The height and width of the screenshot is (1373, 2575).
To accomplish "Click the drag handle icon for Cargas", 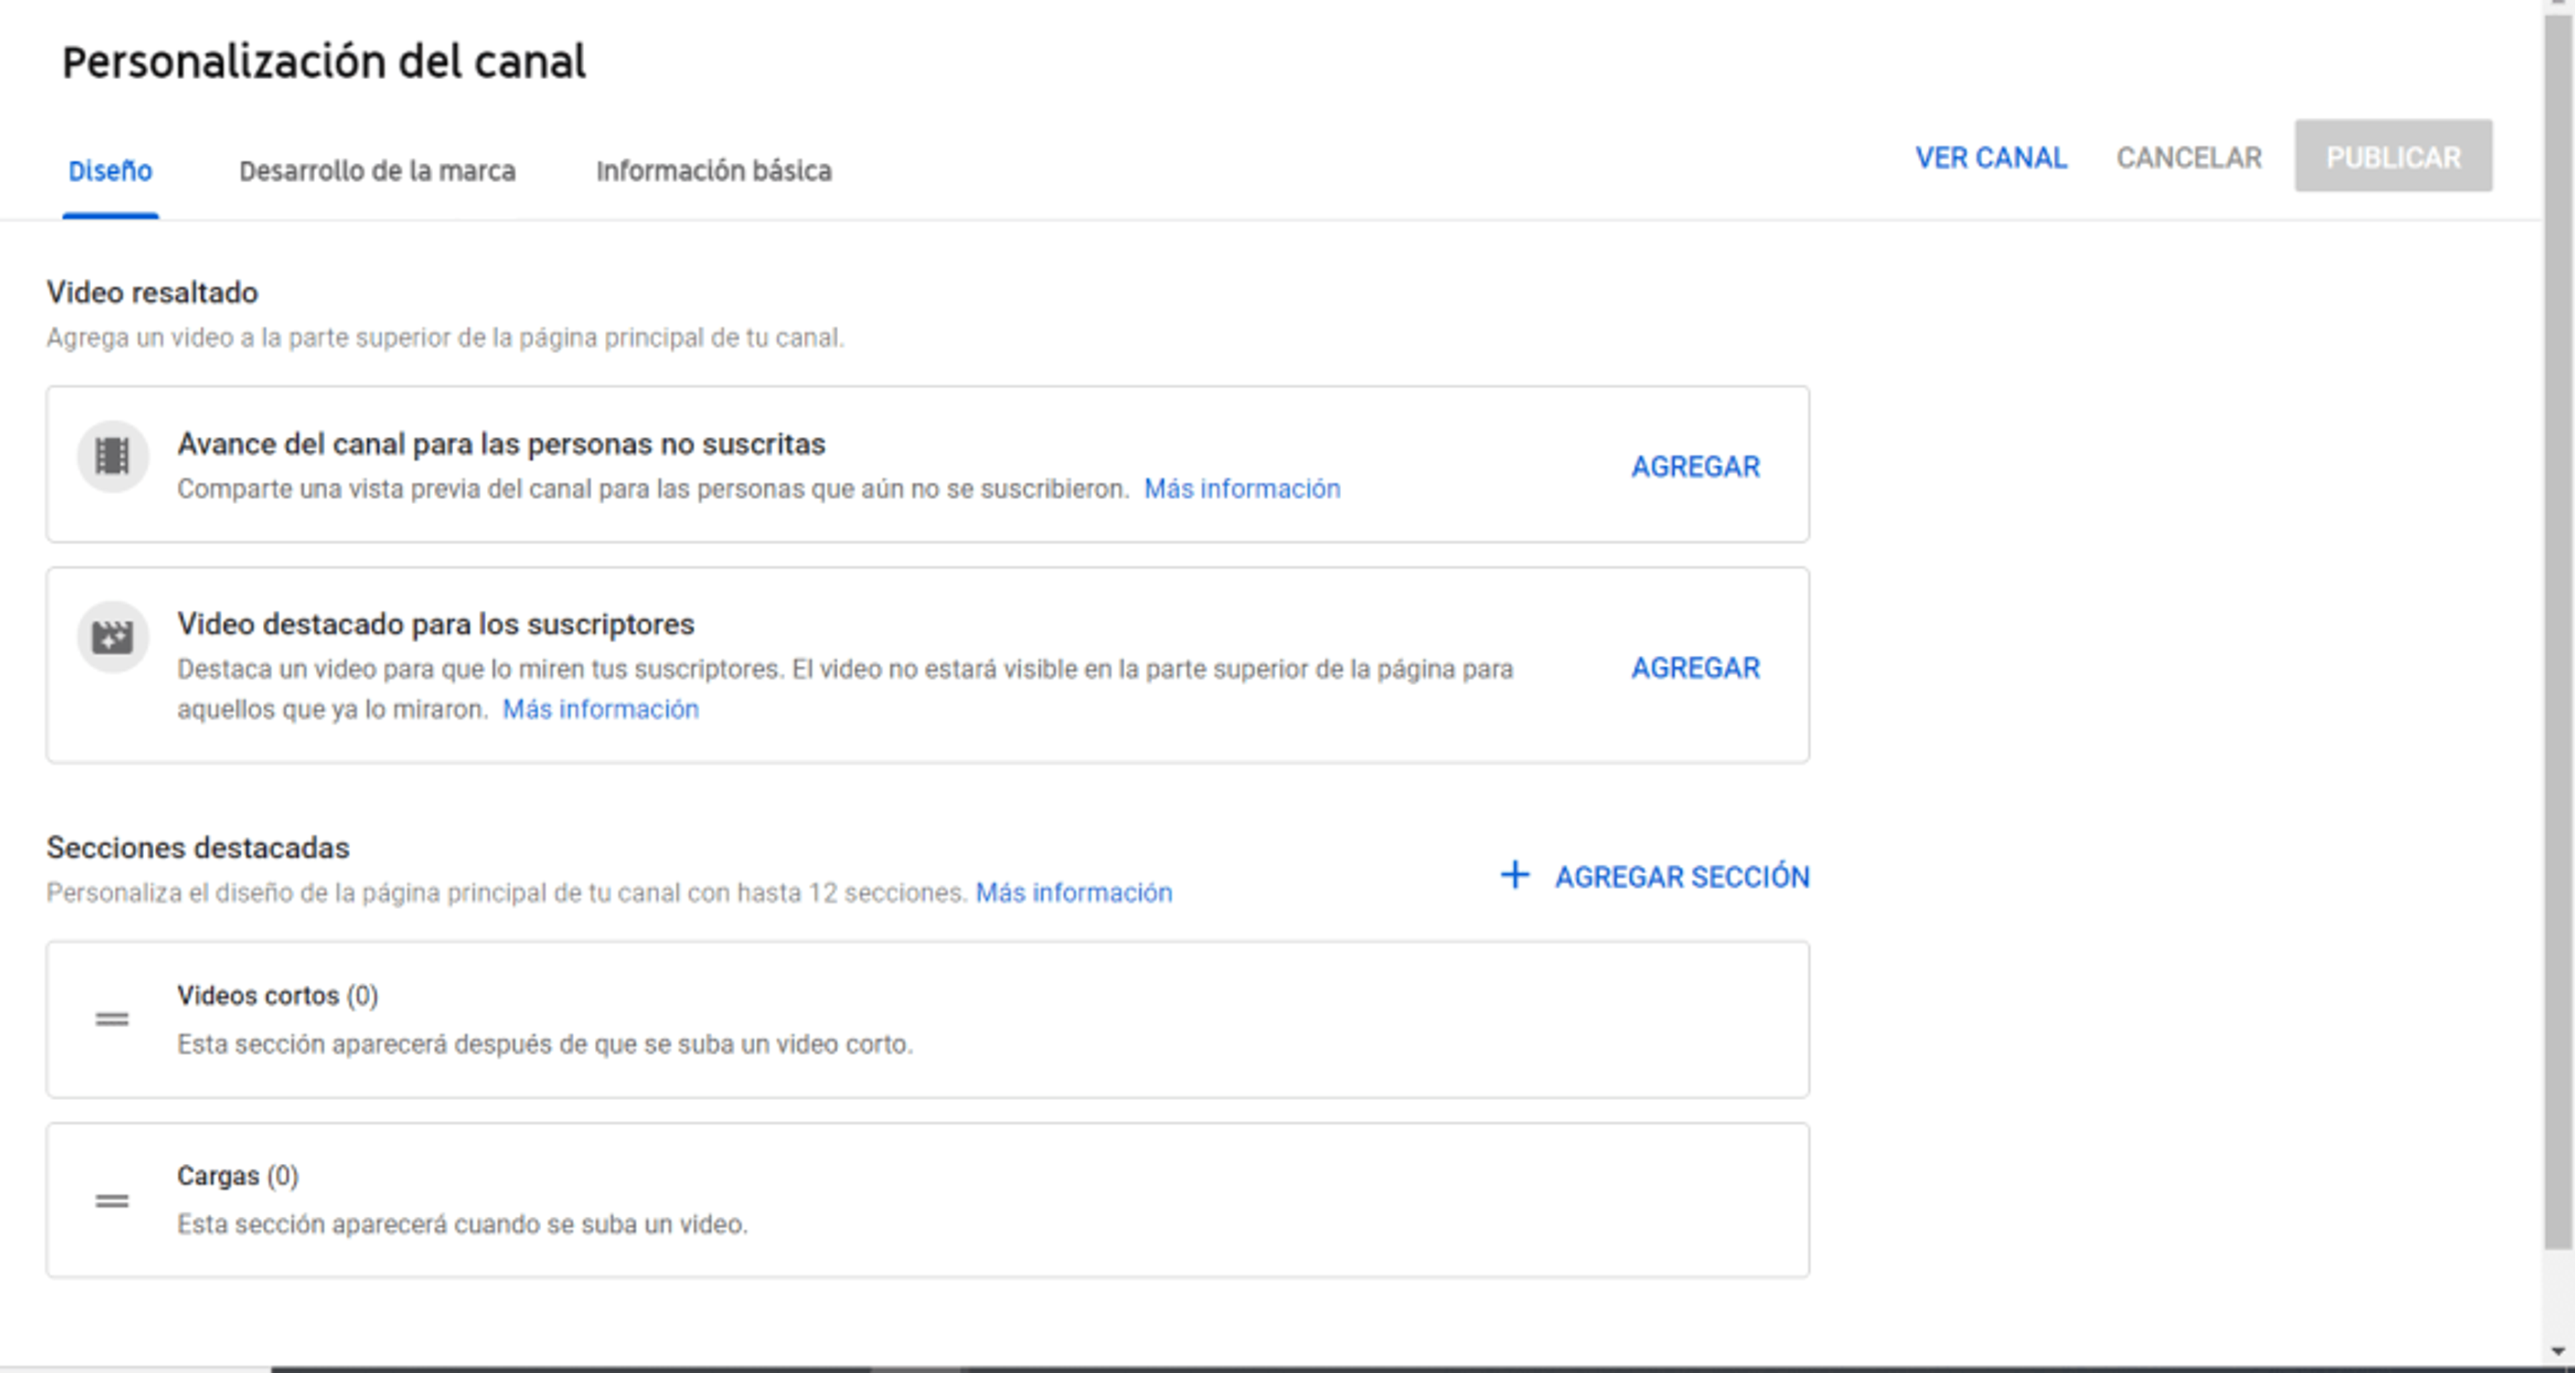I will (x=112, y=1200).
